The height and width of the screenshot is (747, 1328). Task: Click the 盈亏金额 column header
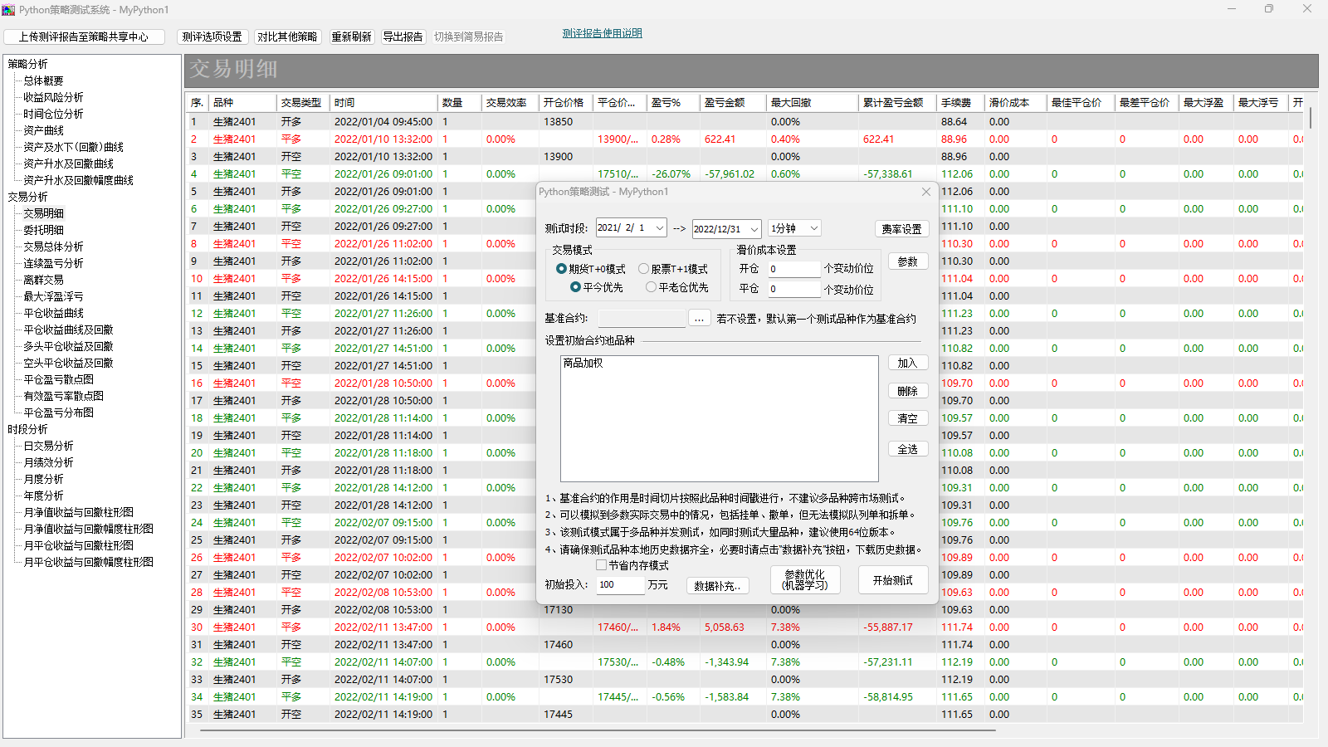(x=725, y=103)
